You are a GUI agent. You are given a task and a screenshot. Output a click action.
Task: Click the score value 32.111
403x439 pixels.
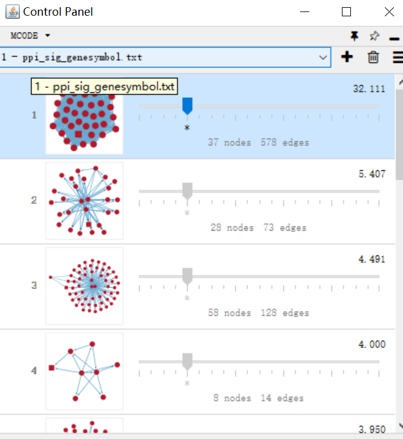pyautogui.click(x=369, y=89)
